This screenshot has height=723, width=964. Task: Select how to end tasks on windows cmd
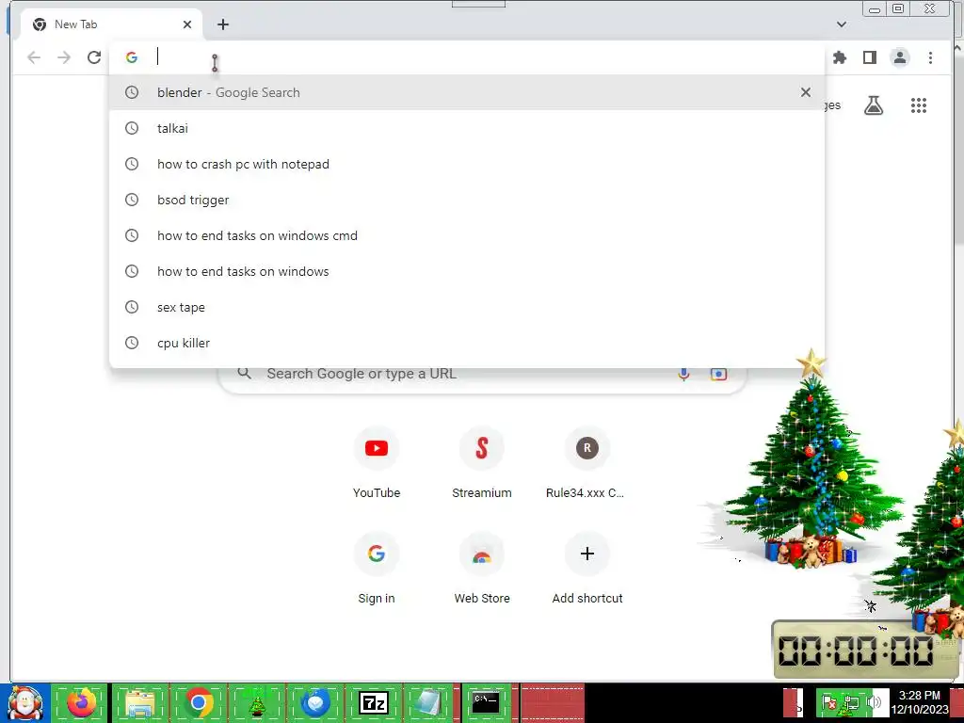467,235
